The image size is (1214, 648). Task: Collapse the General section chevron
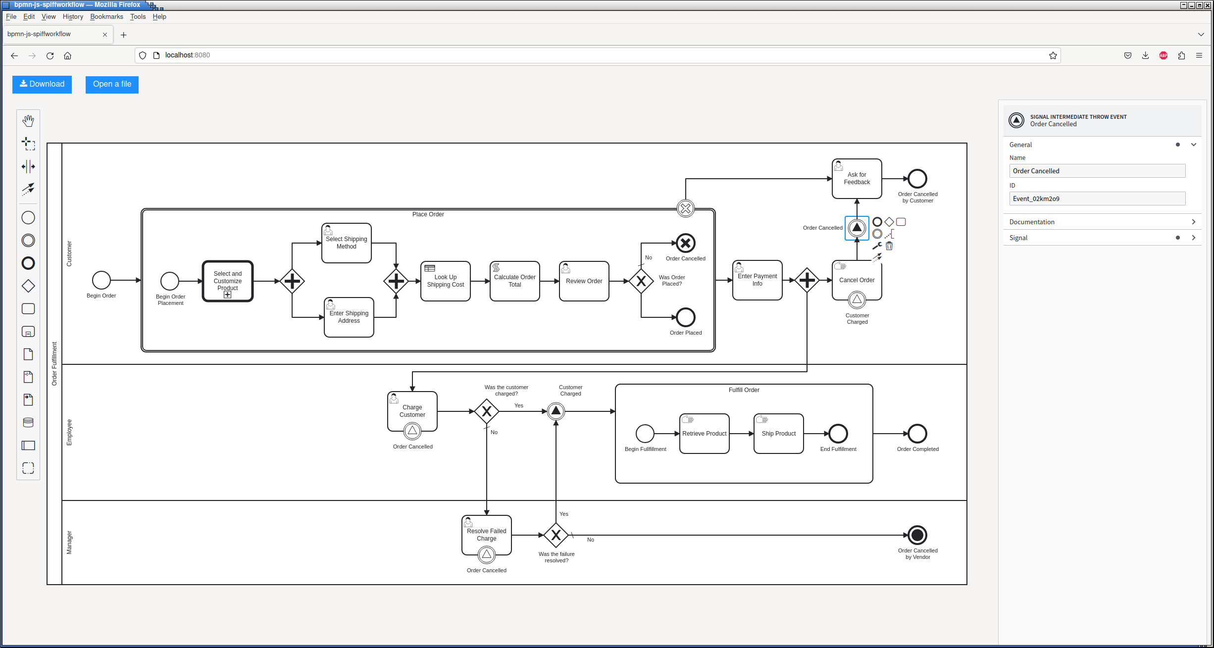1194,145
